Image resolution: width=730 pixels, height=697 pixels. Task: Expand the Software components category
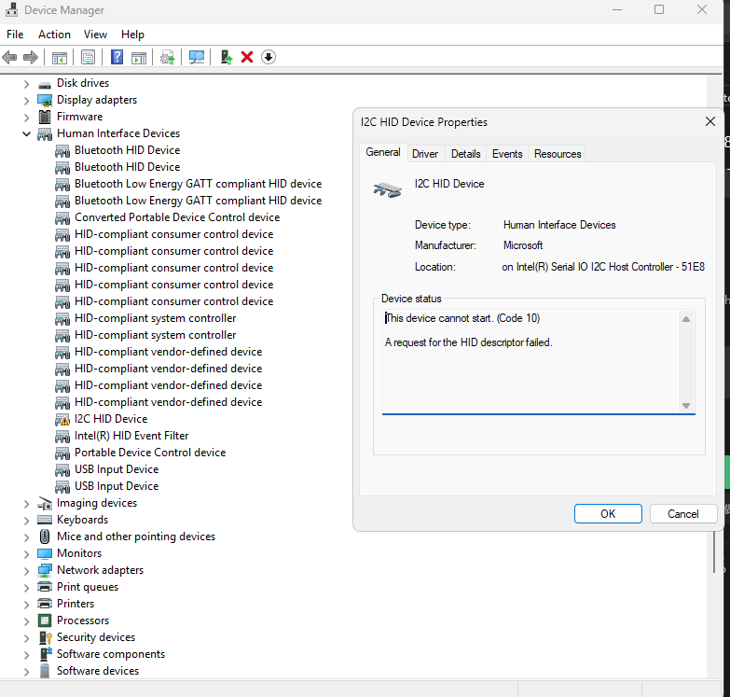pos(26,655)
